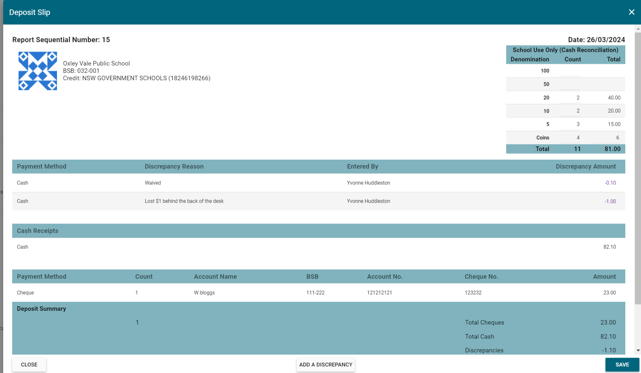Click ADD A DISCREPANCY button
Viewport: 641px width, 373px height.
tap(326, 365)
